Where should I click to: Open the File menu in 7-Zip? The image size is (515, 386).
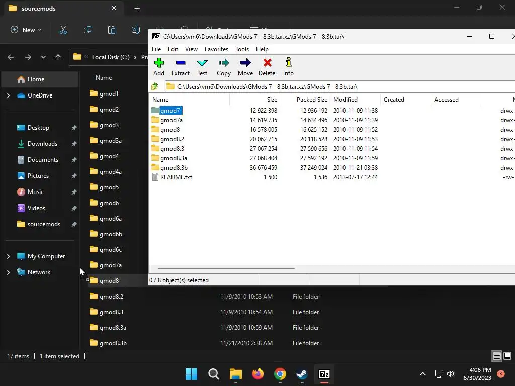[x=156, y=49]
